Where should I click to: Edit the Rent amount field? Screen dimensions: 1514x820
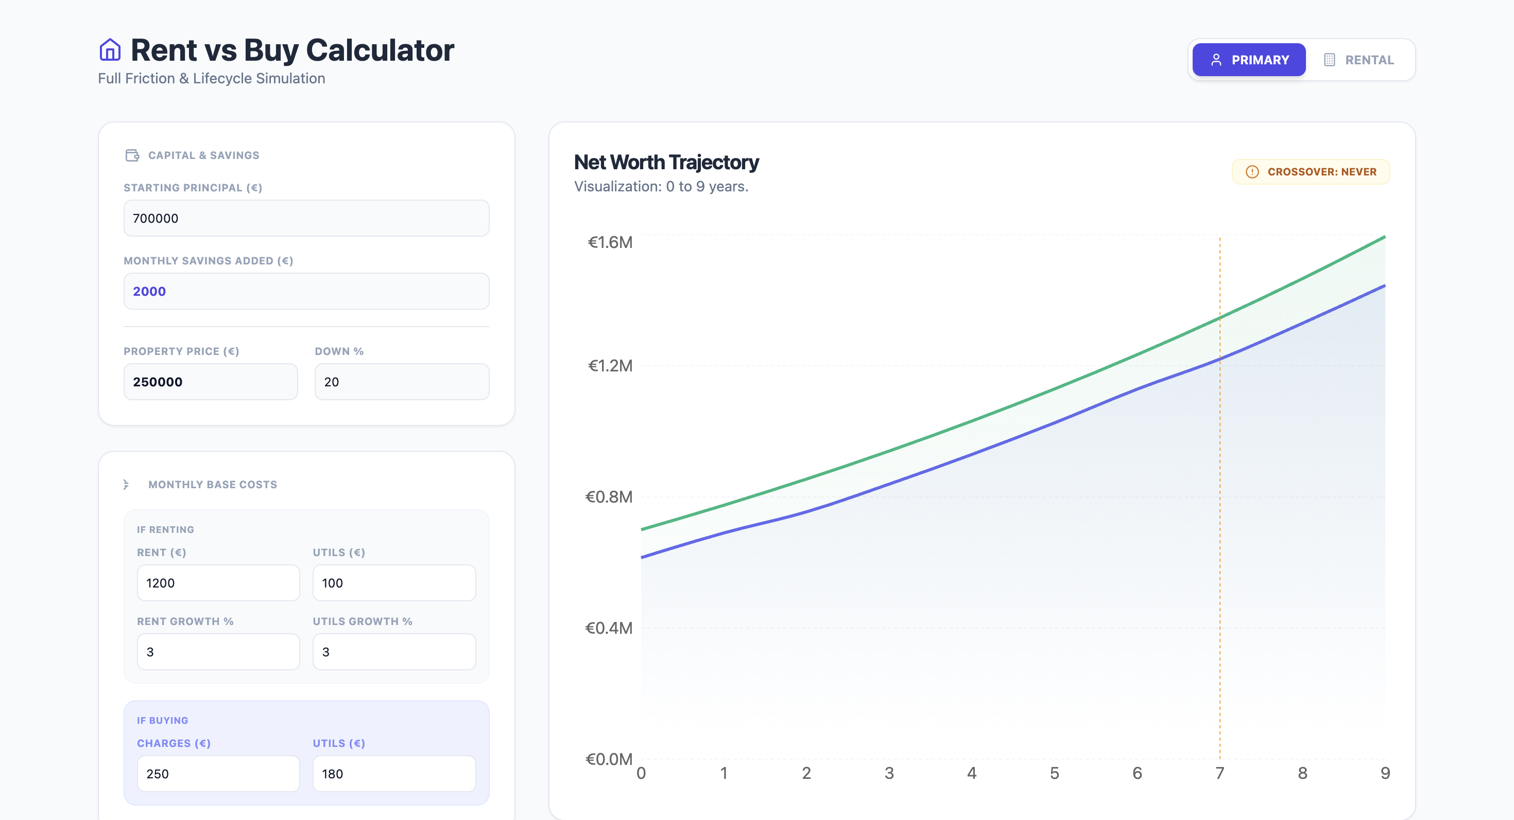pyautogui.click(x=218, y=583)
